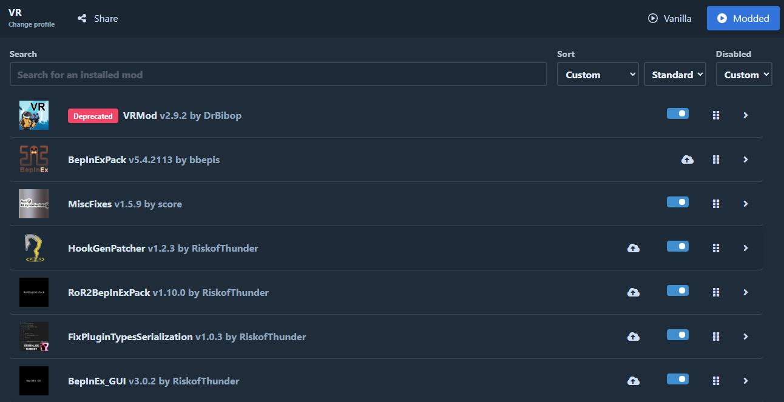Click the red Deprecated badge on VRMod

[x=93, y=116]
